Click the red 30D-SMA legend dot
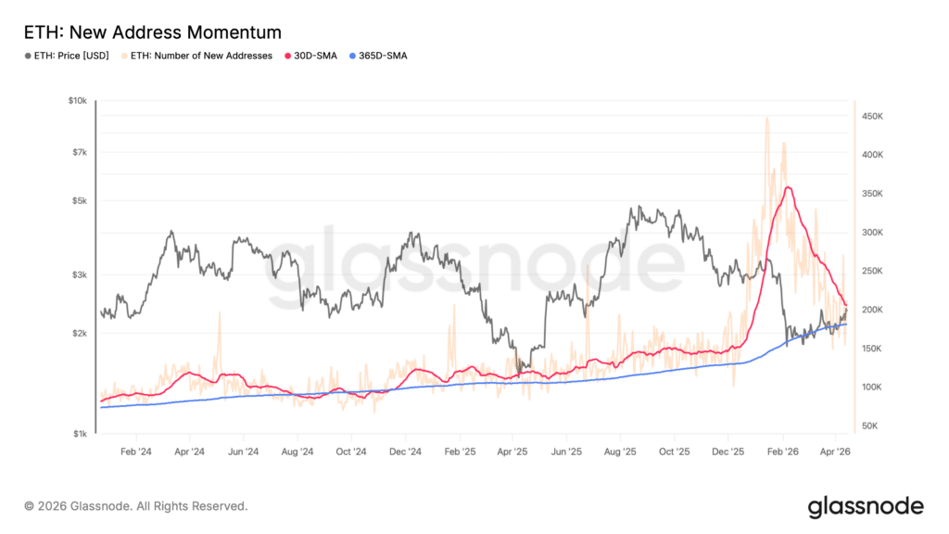This screenshot has width=949, height=534. coord(288,56)
